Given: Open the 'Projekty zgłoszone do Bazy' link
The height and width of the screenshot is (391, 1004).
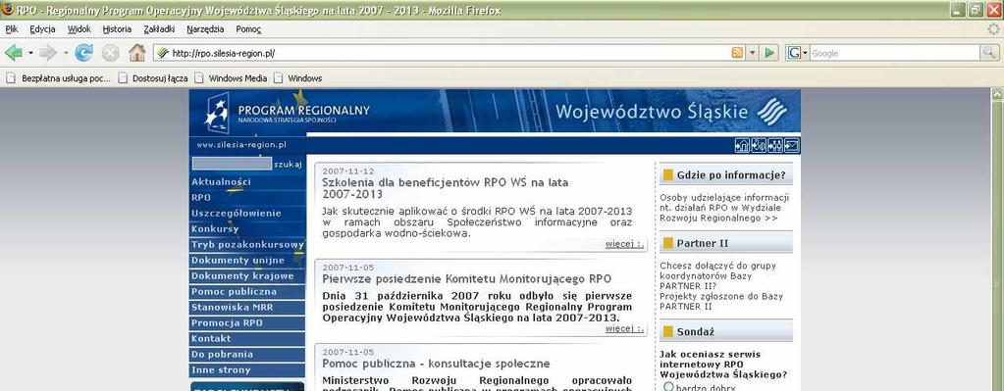Looking at the screenshot, I should [721, 301].
